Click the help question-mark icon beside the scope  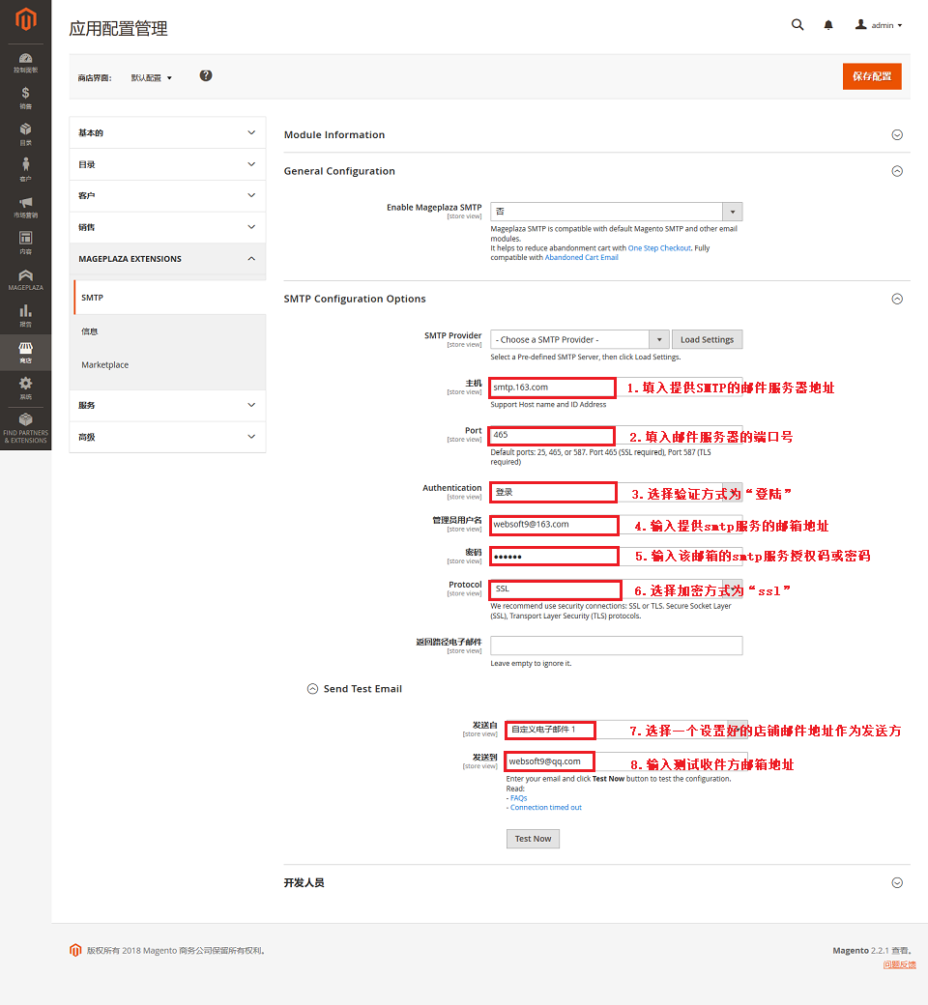pyautogui.click(x=205, y=75)
